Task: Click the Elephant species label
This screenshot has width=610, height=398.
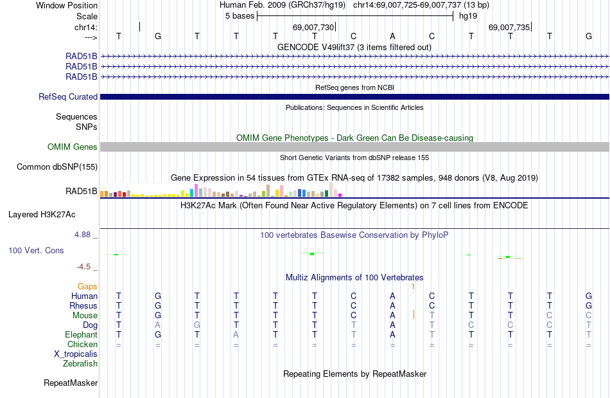Action: click(x=81, y=335)
